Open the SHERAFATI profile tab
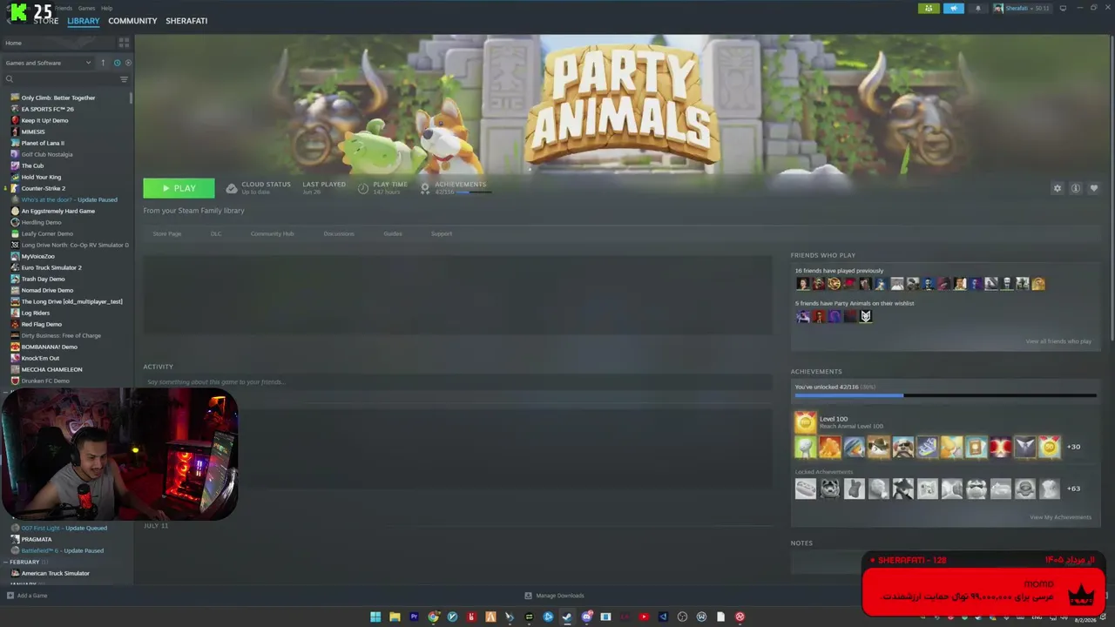This screenshot has width=1115, height=627. (x=186, y=21)
